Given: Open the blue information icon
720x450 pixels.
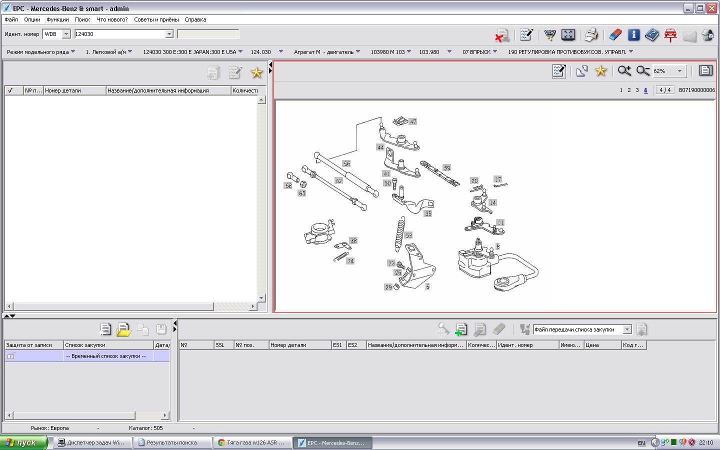Looking at the screenshot, I should 633,34.
